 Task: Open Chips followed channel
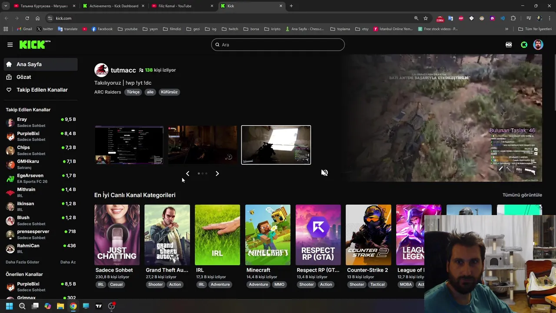point(41,150)
